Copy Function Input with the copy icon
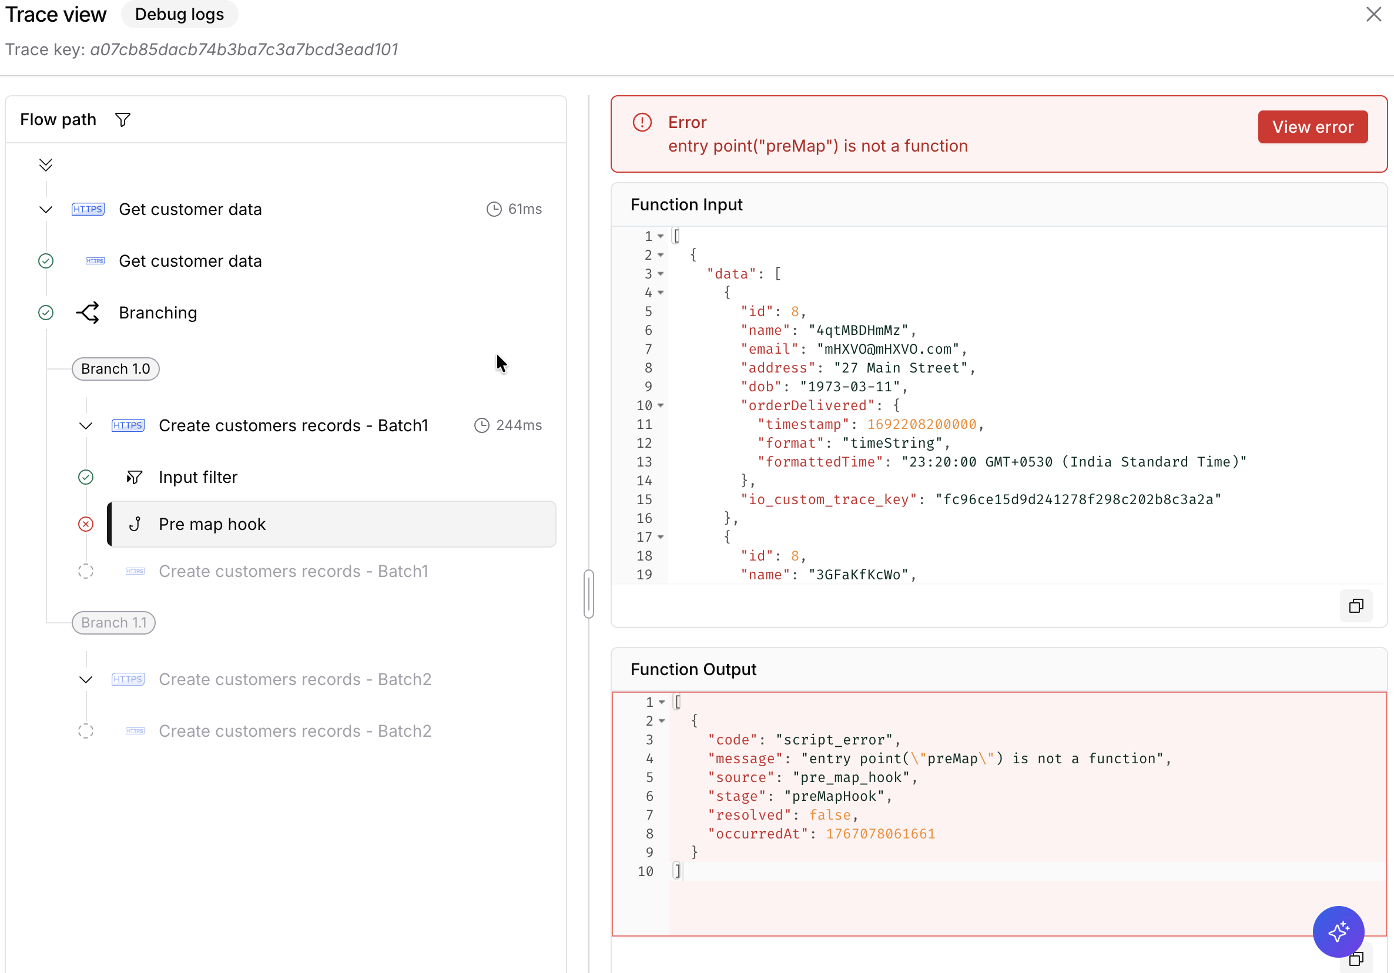 (x=1356, y=605)
